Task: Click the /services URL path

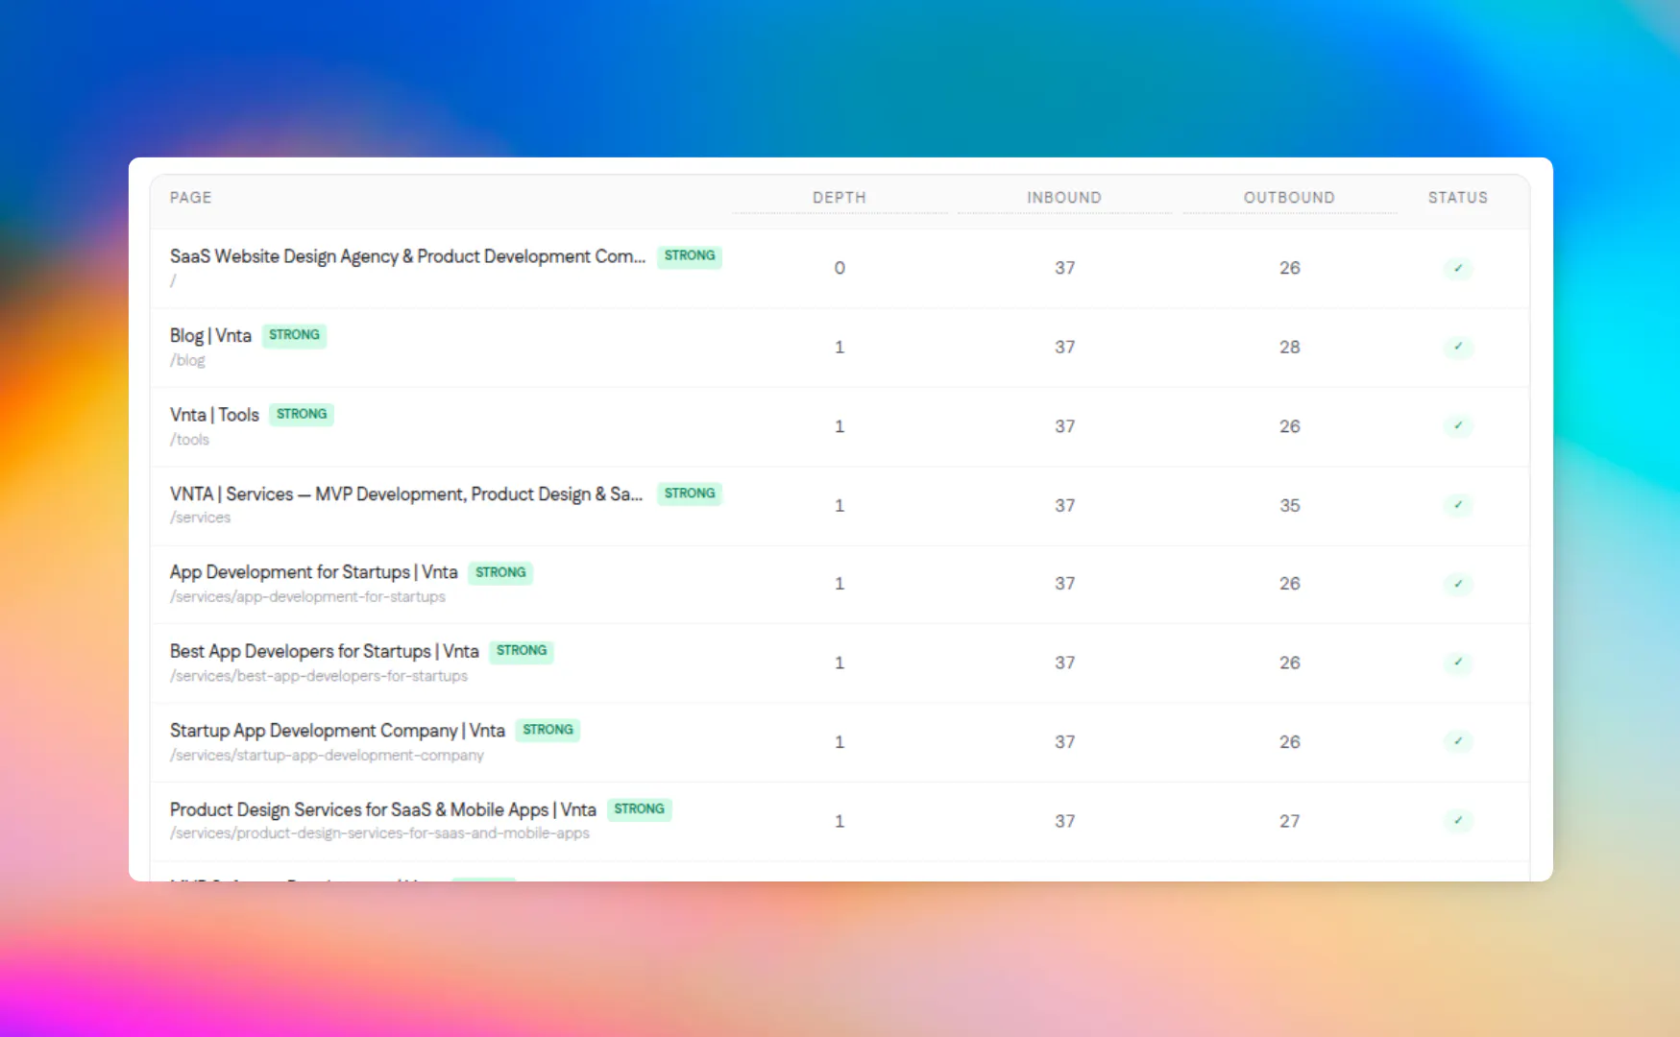Action: click(x=200, y=518)
